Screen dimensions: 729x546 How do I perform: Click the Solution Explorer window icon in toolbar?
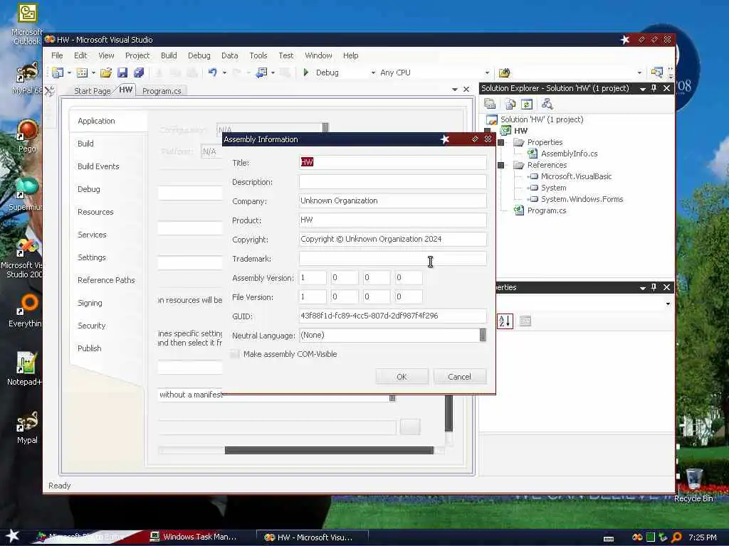(657, 73)
